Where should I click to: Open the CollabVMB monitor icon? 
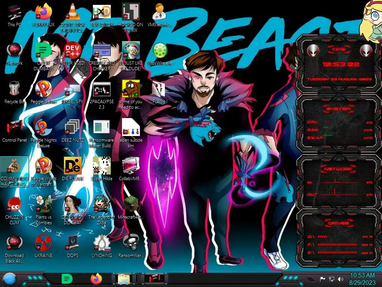coord(131,170)
